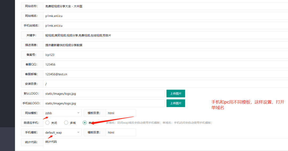
Task: Click the 默认LOGO path text field
Action: (104, 93)
